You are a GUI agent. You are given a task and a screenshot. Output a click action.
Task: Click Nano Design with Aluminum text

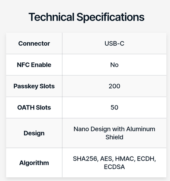pos(114,129)
